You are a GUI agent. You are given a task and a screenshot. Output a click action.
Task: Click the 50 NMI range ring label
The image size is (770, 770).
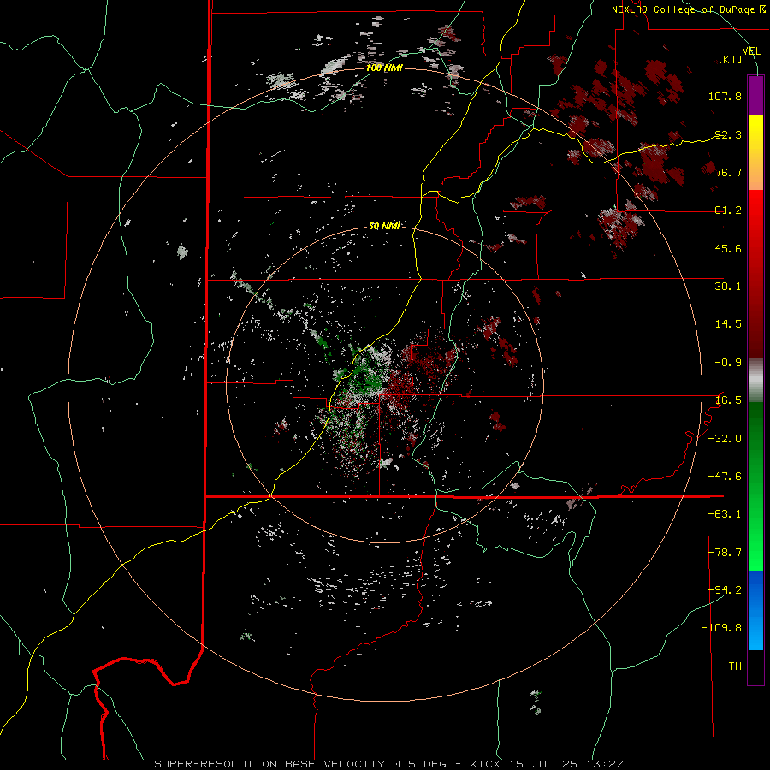click(x=384, y=226)
